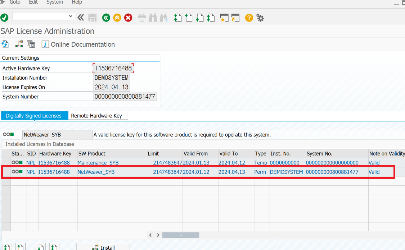Open the command field dropdown arrow
The height and width of the screenshot is (250, 405).
[x=71, y=16]
